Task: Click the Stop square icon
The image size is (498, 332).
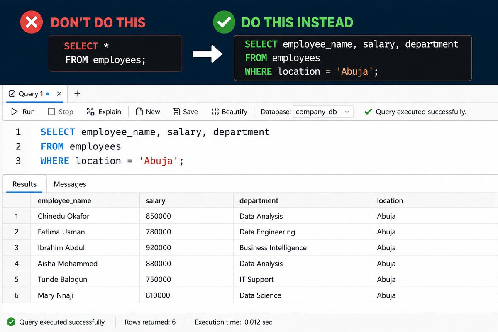Action: click(51, 112)
